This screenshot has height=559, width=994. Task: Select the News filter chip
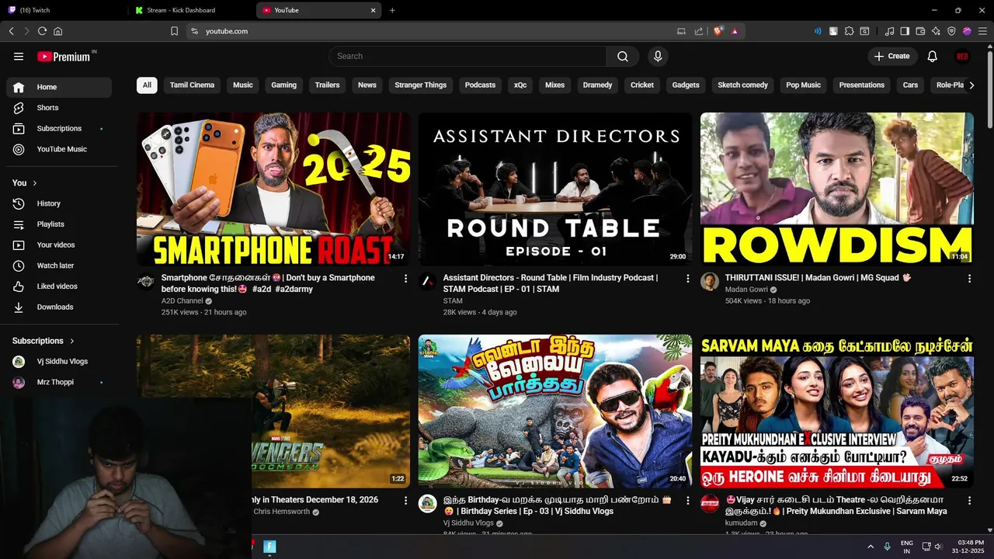point(367,85)
